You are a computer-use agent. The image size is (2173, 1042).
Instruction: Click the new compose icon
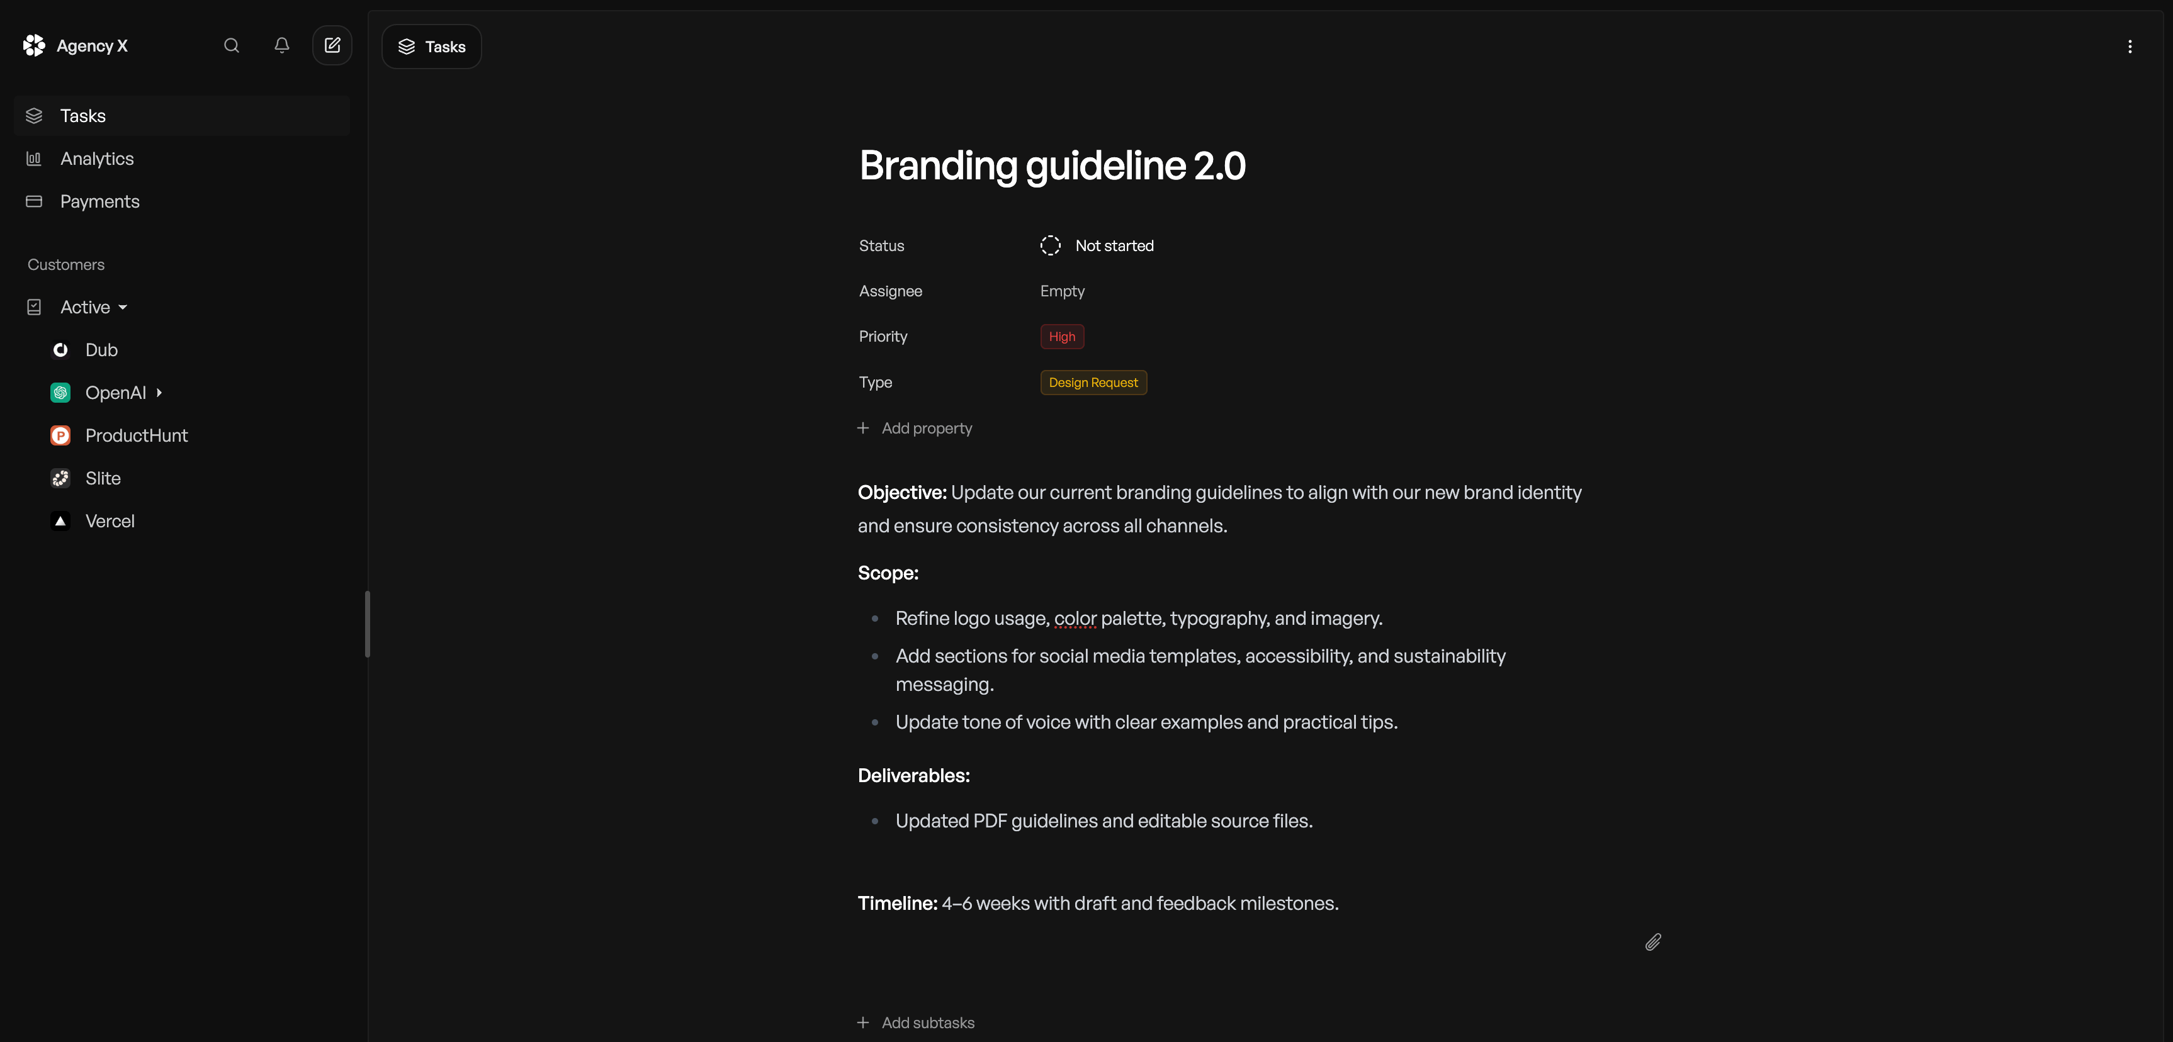[x=331, y=44]
